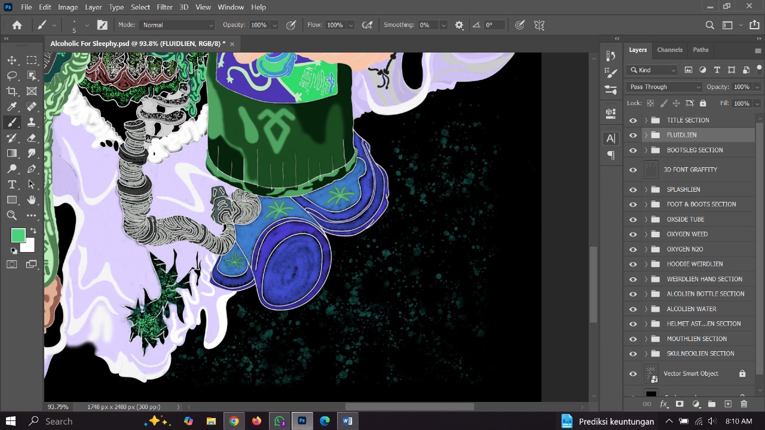
Task: Hide the FLUIDLIEN layer group
Action: pos(633,135)
